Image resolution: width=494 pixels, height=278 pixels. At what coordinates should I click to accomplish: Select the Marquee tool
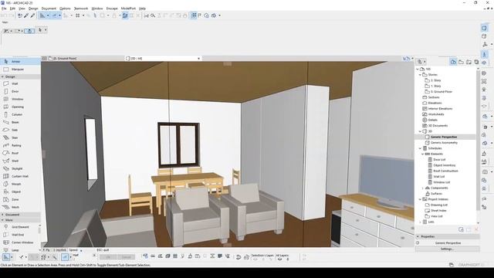[x=20, y=69]
